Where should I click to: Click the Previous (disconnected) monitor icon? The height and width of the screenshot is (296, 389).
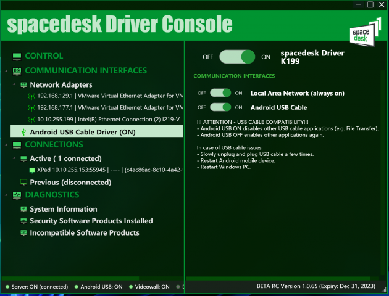[x=23, y=183]
